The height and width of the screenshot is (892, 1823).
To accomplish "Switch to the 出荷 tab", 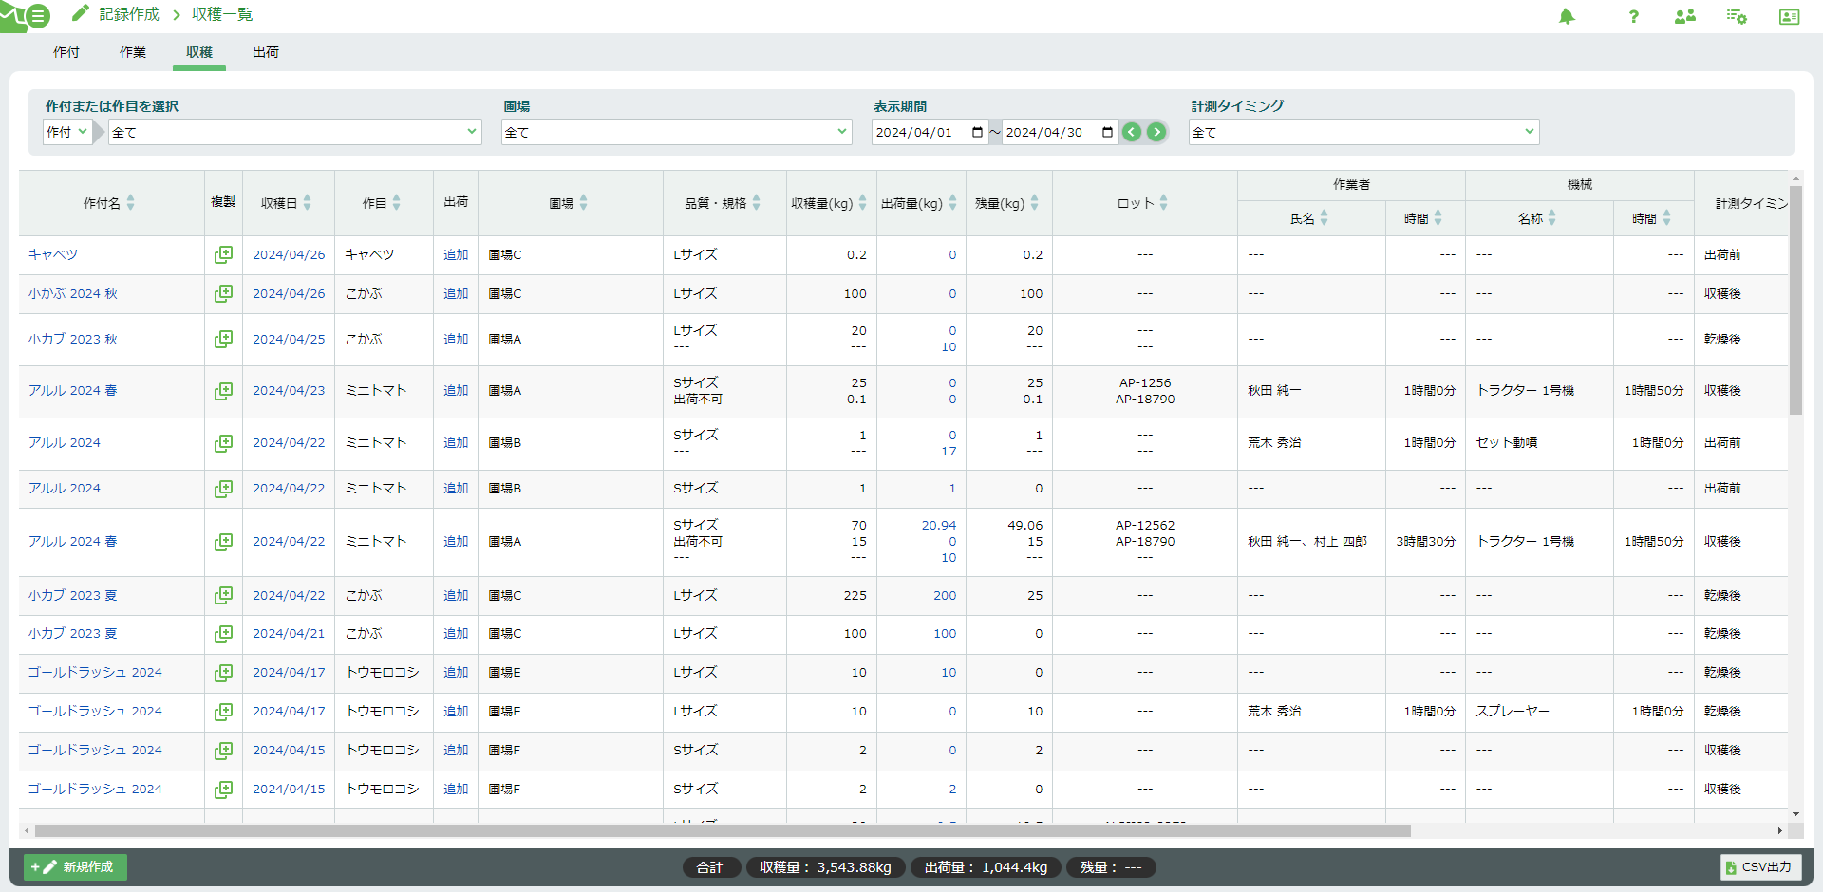I will pyautogui.click(x=266, y=52).
